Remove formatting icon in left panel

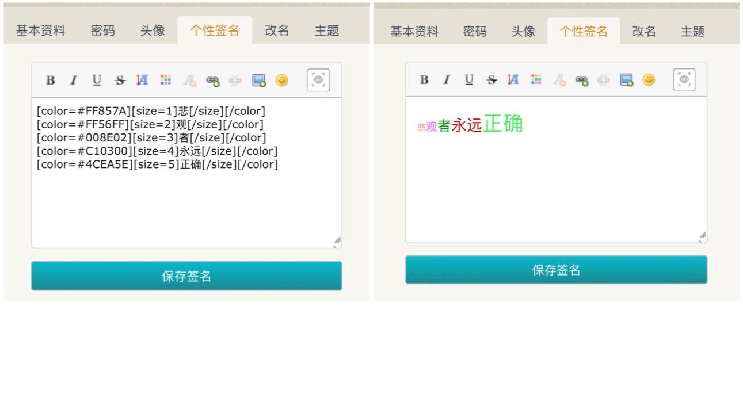(190, 81)
